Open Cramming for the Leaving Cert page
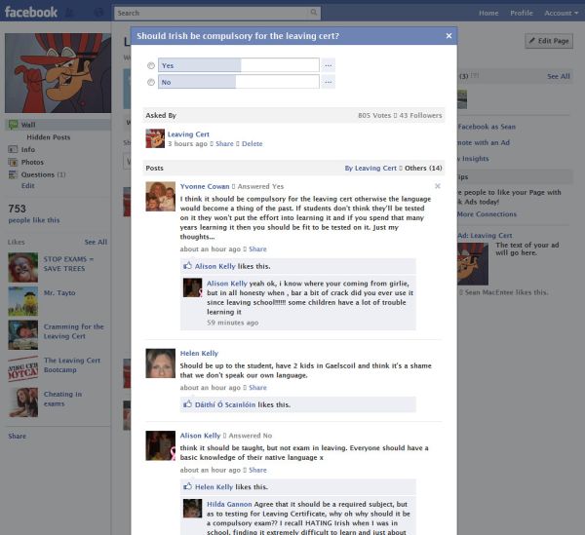 pos(73,331)
